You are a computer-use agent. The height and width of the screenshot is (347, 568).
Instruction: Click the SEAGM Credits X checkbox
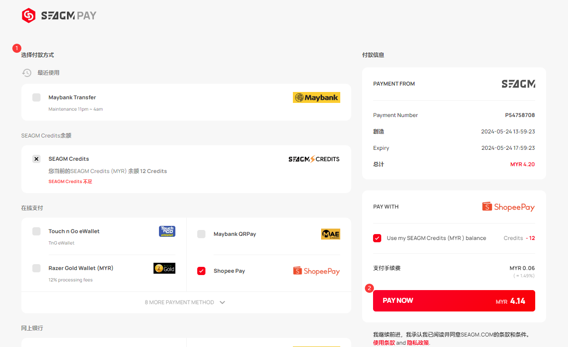click(x=36, y=159)
